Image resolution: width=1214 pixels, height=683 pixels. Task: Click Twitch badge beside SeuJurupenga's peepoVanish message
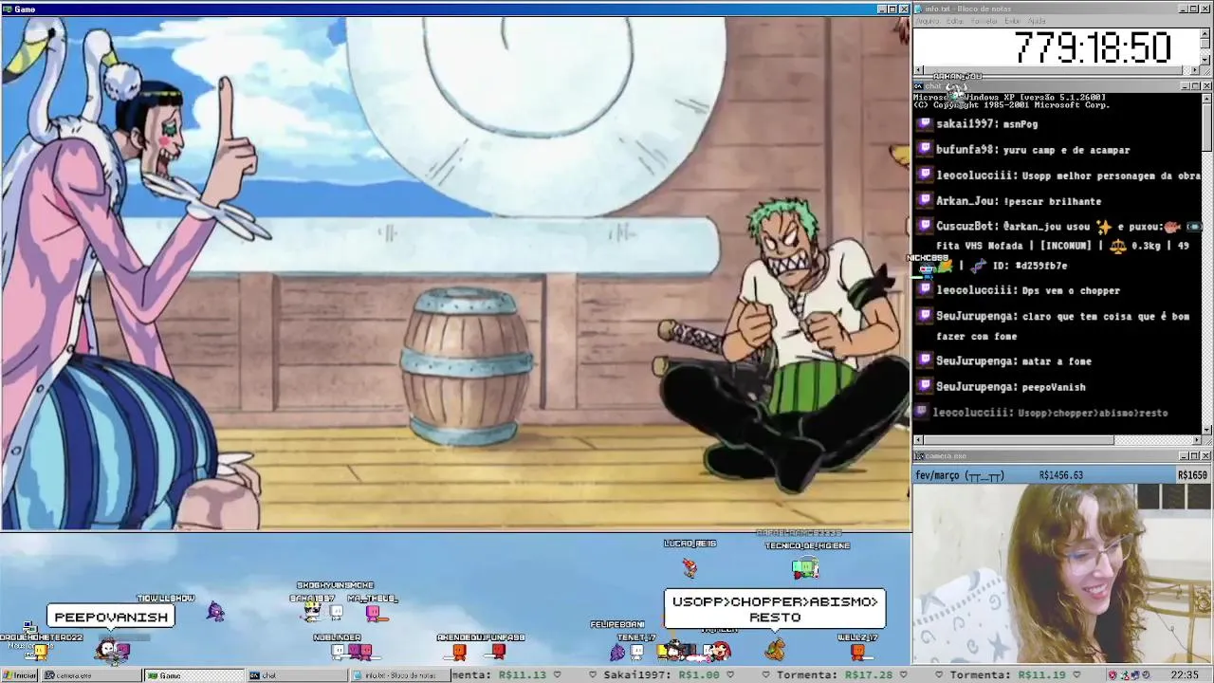[925, 387]
